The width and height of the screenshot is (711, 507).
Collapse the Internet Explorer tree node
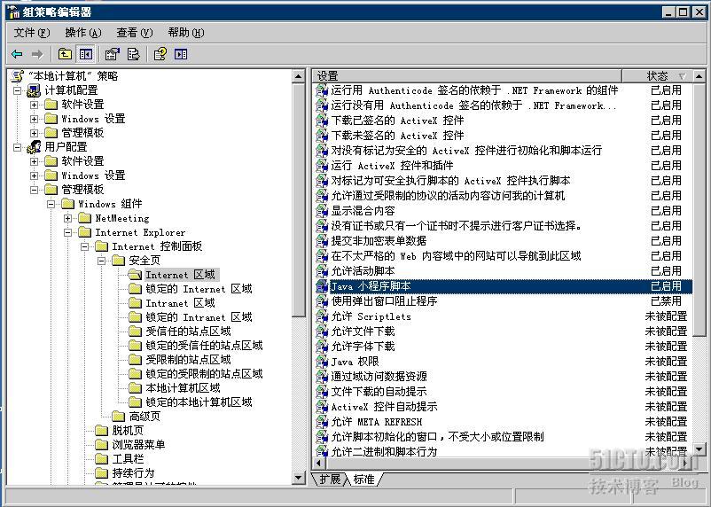click(x=68, y=232)
